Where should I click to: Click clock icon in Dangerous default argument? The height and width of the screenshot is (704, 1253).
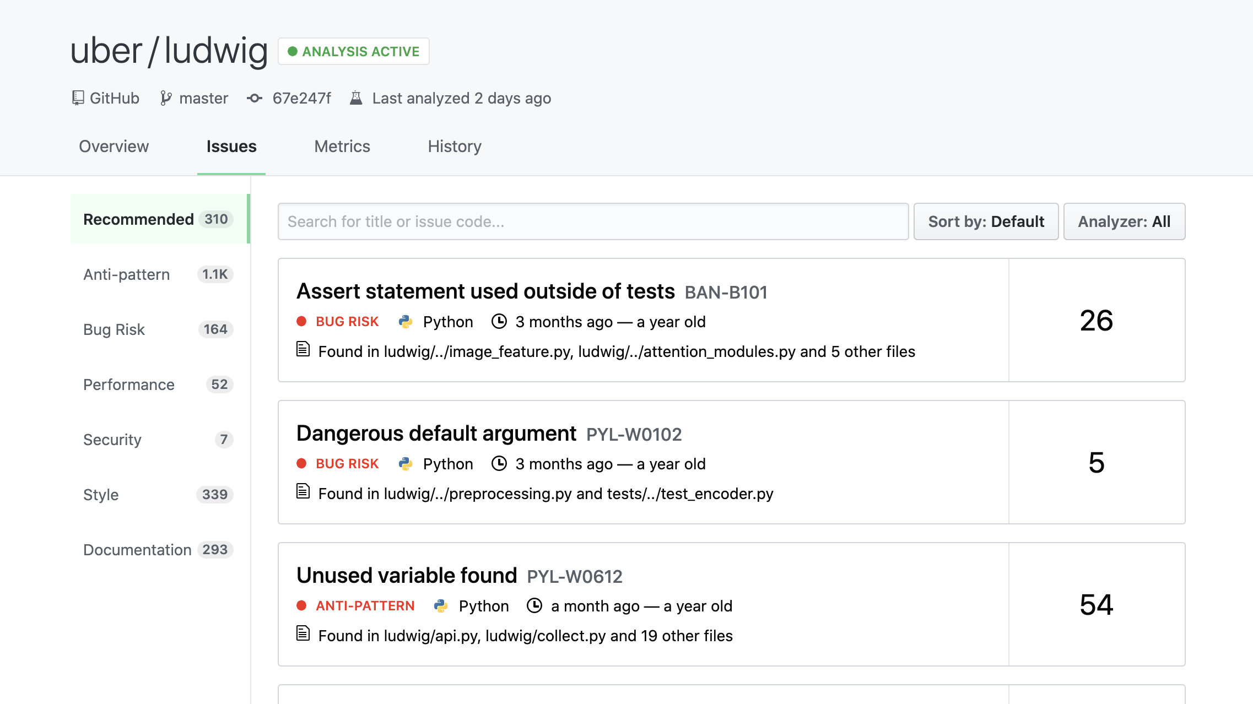click(499, 464)
